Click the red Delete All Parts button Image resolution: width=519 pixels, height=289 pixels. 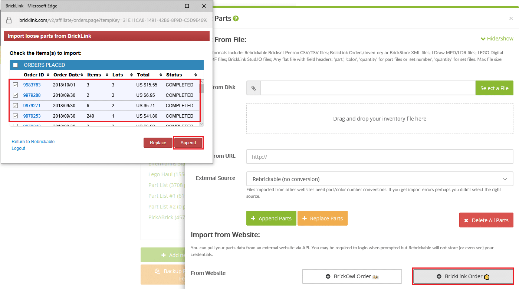(486, 220)
